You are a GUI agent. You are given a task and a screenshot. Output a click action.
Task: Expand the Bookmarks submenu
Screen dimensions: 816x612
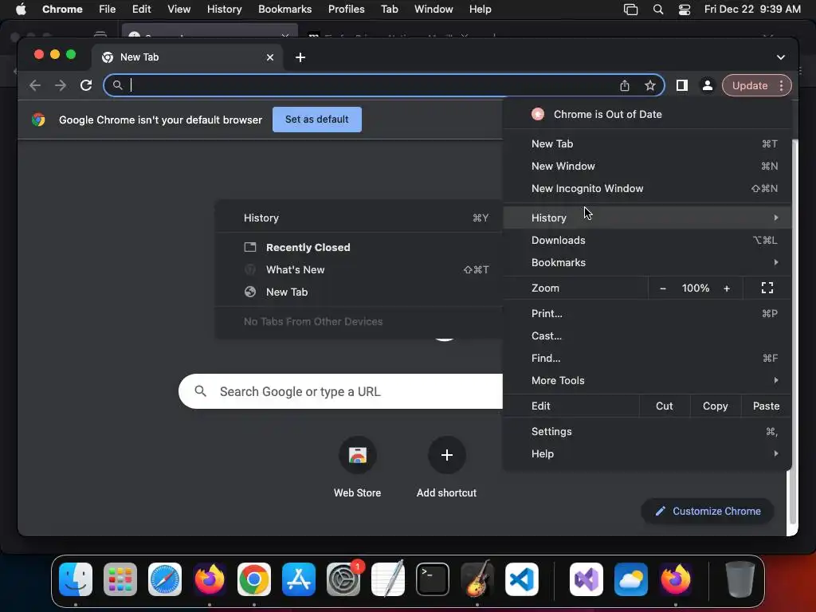tap(647, 262)
